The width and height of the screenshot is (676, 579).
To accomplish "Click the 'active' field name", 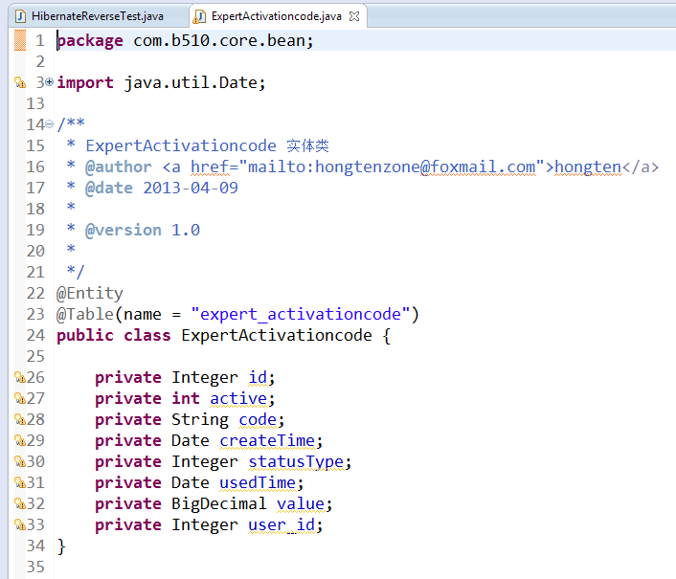I will click(238, 399).
